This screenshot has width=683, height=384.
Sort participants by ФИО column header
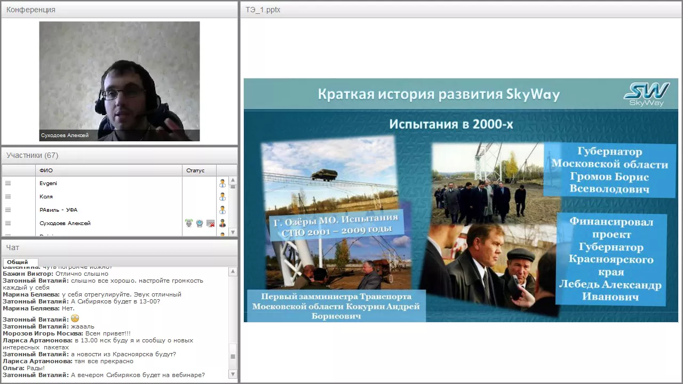(109, 171)
